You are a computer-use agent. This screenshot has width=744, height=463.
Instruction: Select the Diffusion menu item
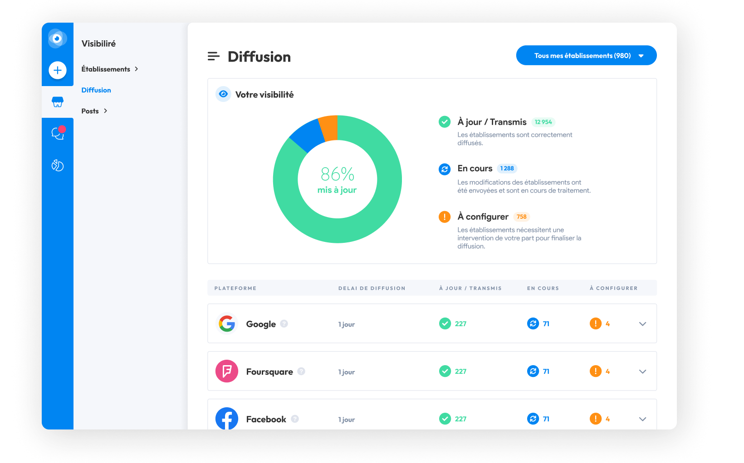point(96,90)
